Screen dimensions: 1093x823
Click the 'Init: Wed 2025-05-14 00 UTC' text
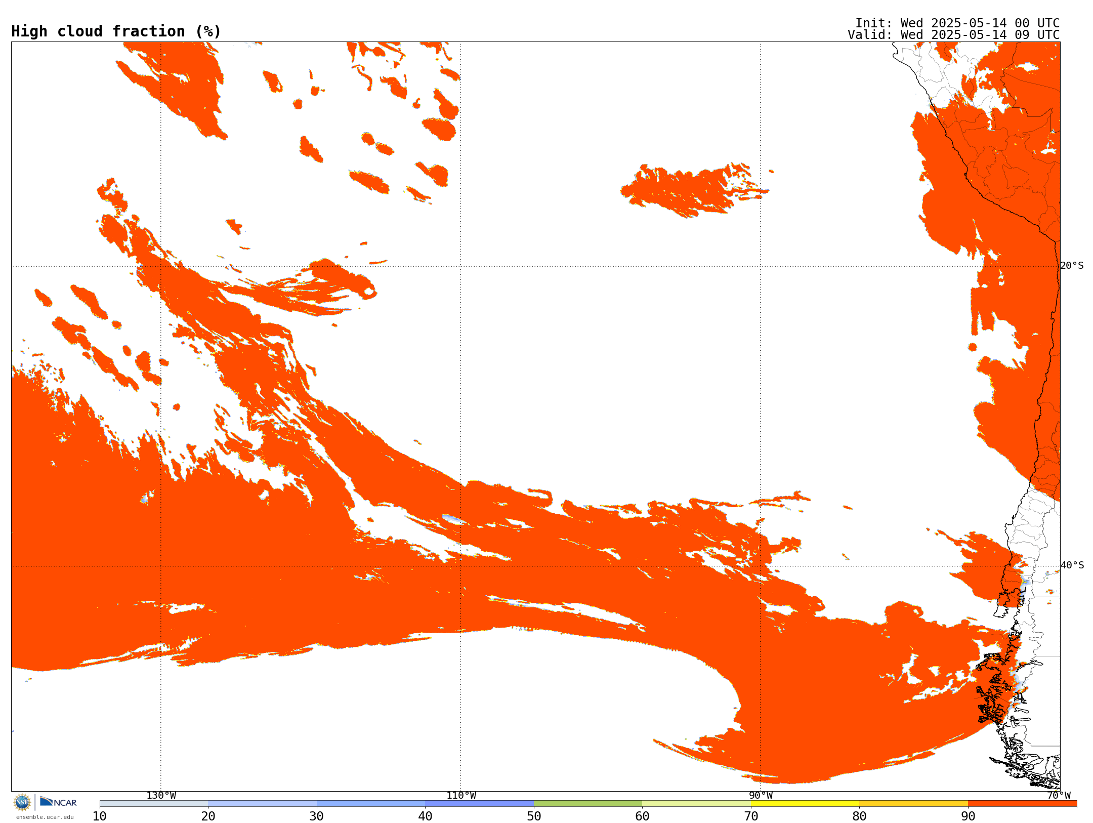957,23
